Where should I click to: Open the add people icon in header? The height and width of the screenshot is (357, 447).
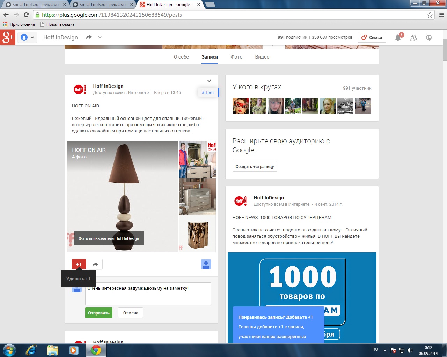[x=413, y=38]
